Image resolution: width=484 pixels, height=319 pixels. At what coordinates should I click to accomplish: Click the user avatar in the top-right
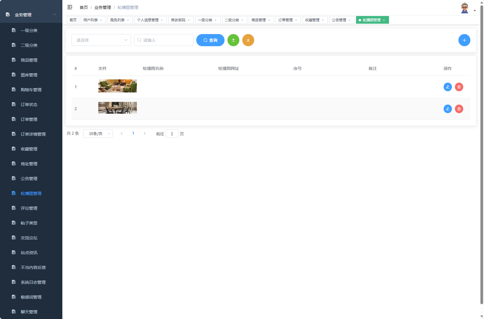coord(464,7)
